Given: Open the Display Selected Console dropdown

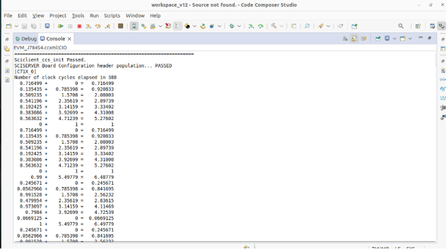Looking at the screenshot, I should coord(395,38).
